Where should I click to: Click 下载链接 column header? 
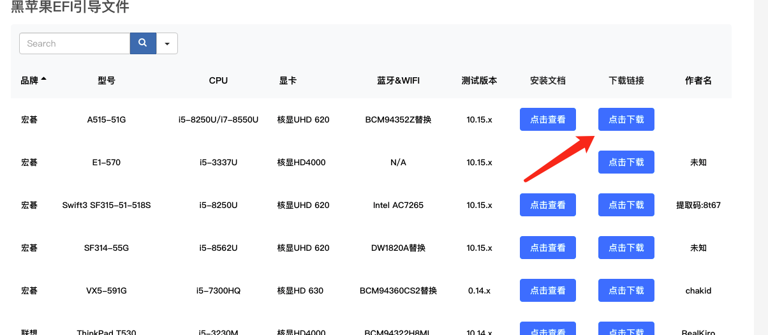click(626, 80)
